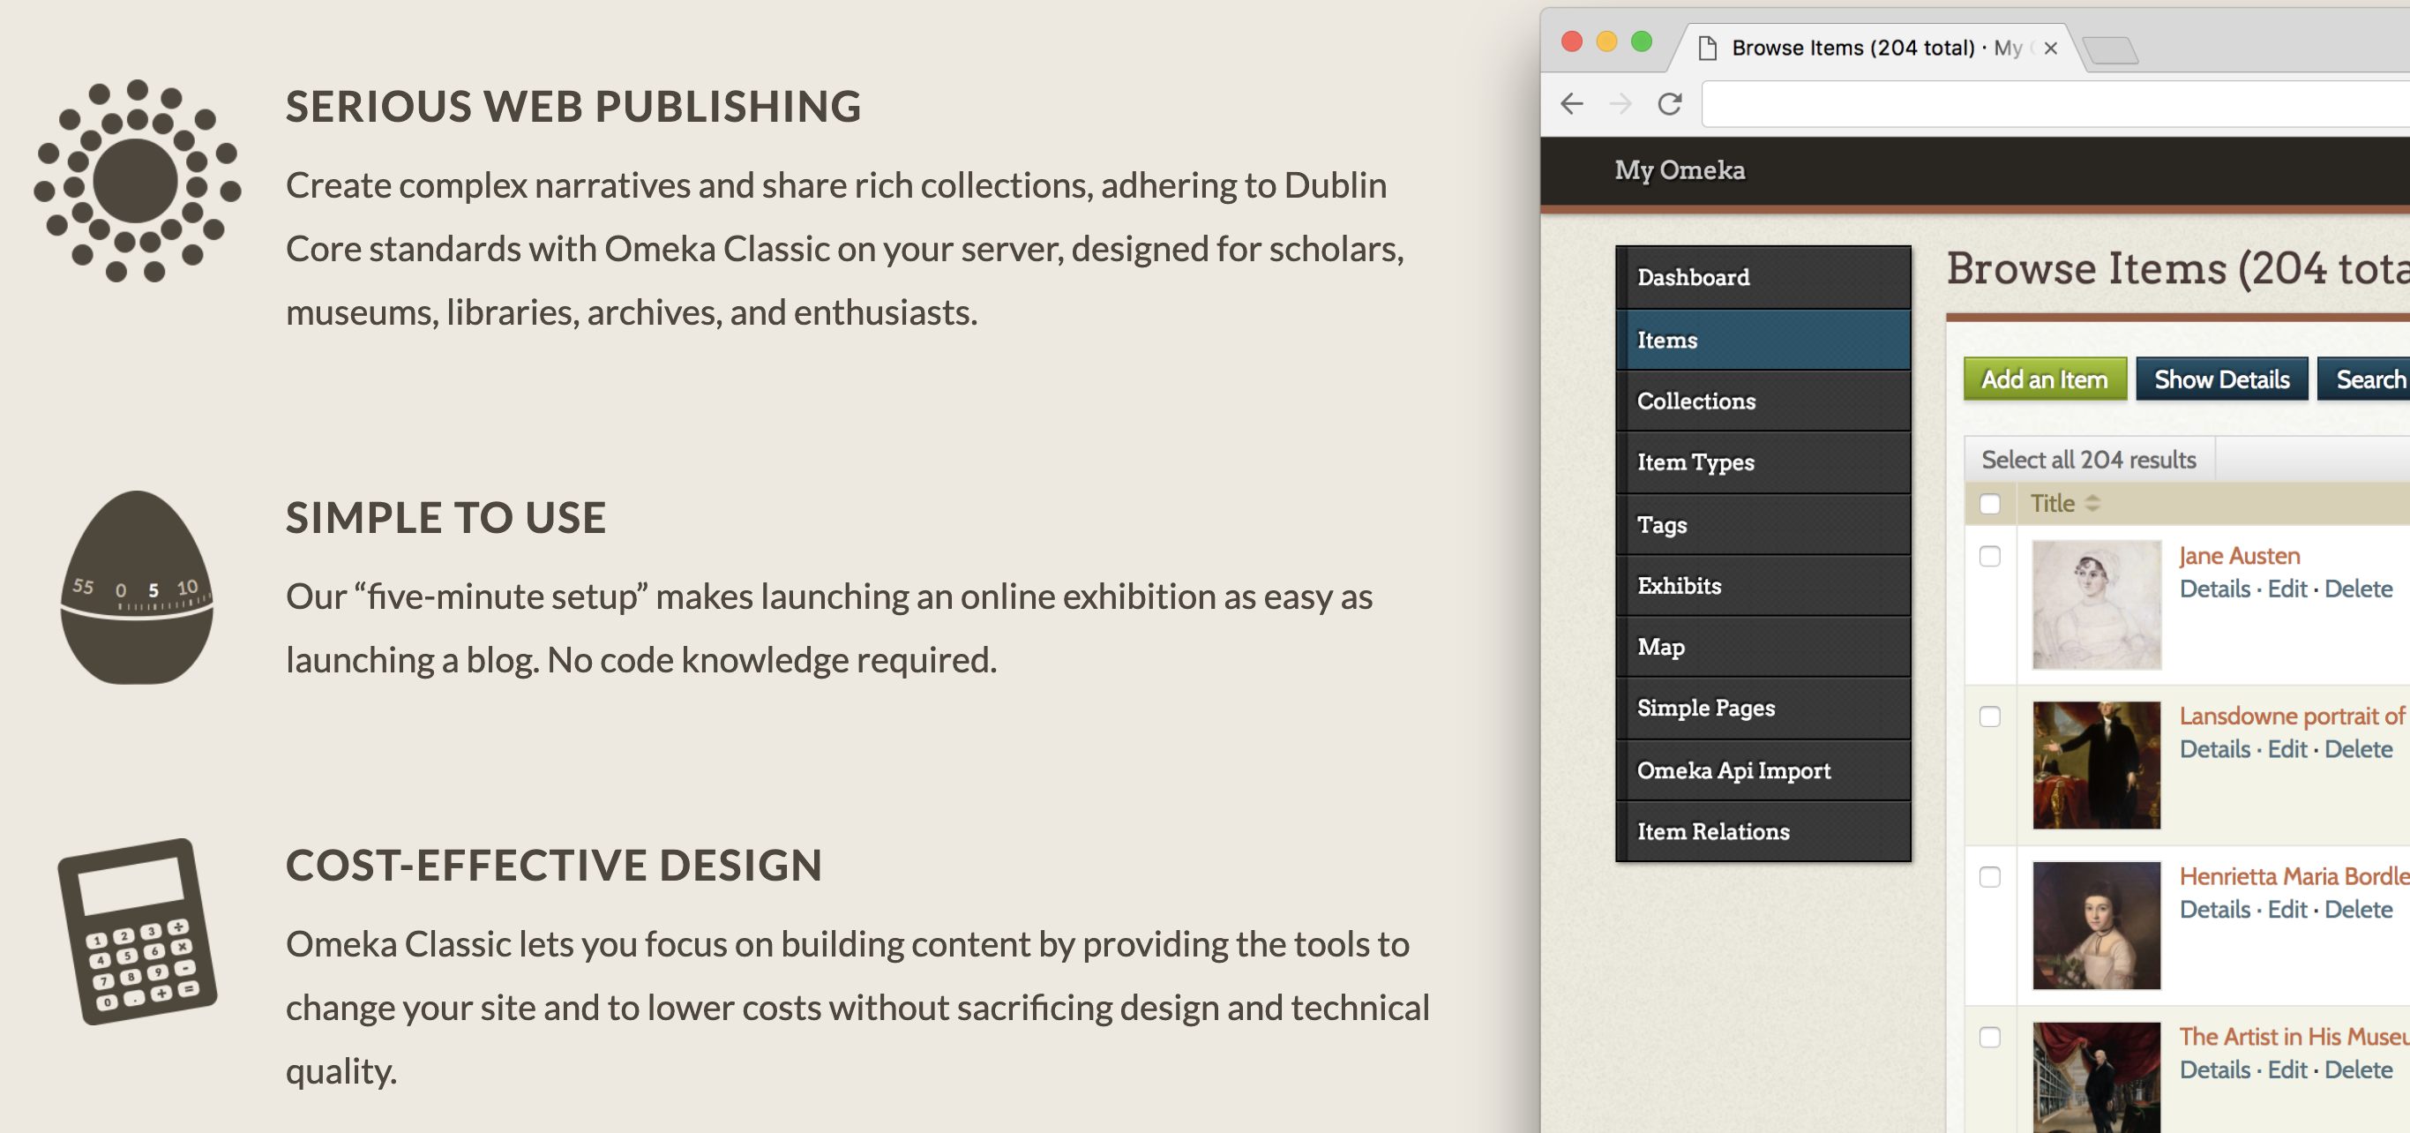Screen dimensions: 2410x1133
Task: Click the browser forward arrow
Action: coord(1620,103)
